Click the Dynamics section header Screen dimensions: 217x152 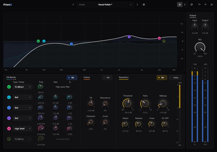point(124,78)
